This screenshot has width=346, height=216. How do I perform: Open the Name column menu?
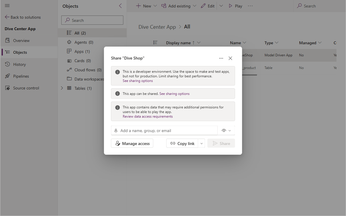238,43
